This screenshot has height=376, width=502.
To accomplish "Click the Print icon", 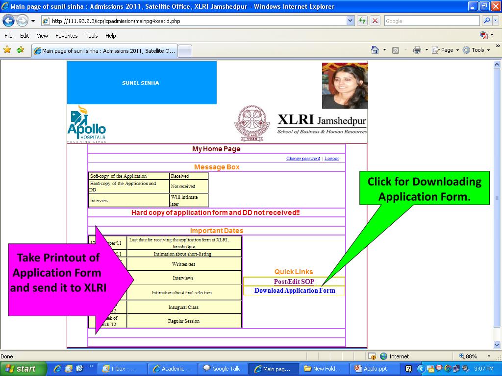I will pyautogui.click(x=417, y=50).
